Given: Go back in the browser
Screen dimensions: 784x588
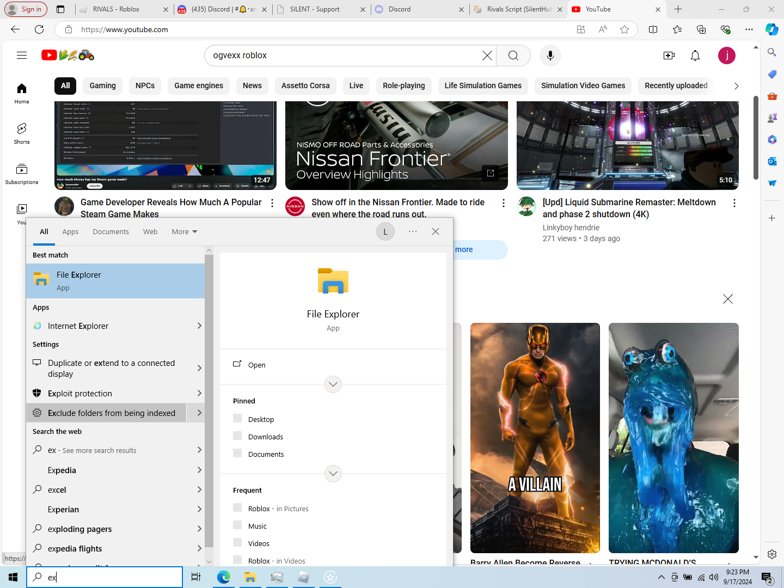Looking at the screenshot, I should (15, 29).
